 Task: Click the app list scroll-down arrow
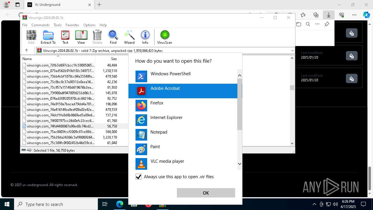[240, 164]
